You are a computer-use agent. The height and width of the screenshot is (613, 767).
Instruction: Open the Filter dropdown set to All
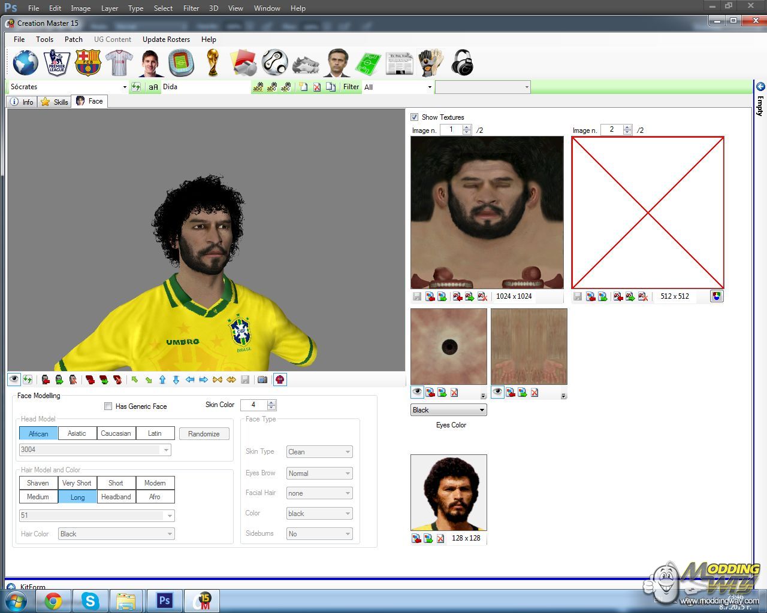point(398,87)
